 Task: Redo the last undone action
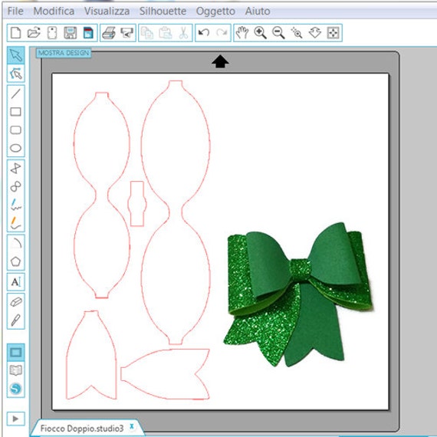[x=222, y=33]
